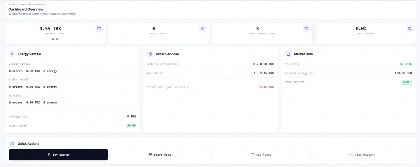Image resolution: width=420 pixels, height=167 pixels.
Task: Click the Total Transactions count 3
Action: click(258, 29)
